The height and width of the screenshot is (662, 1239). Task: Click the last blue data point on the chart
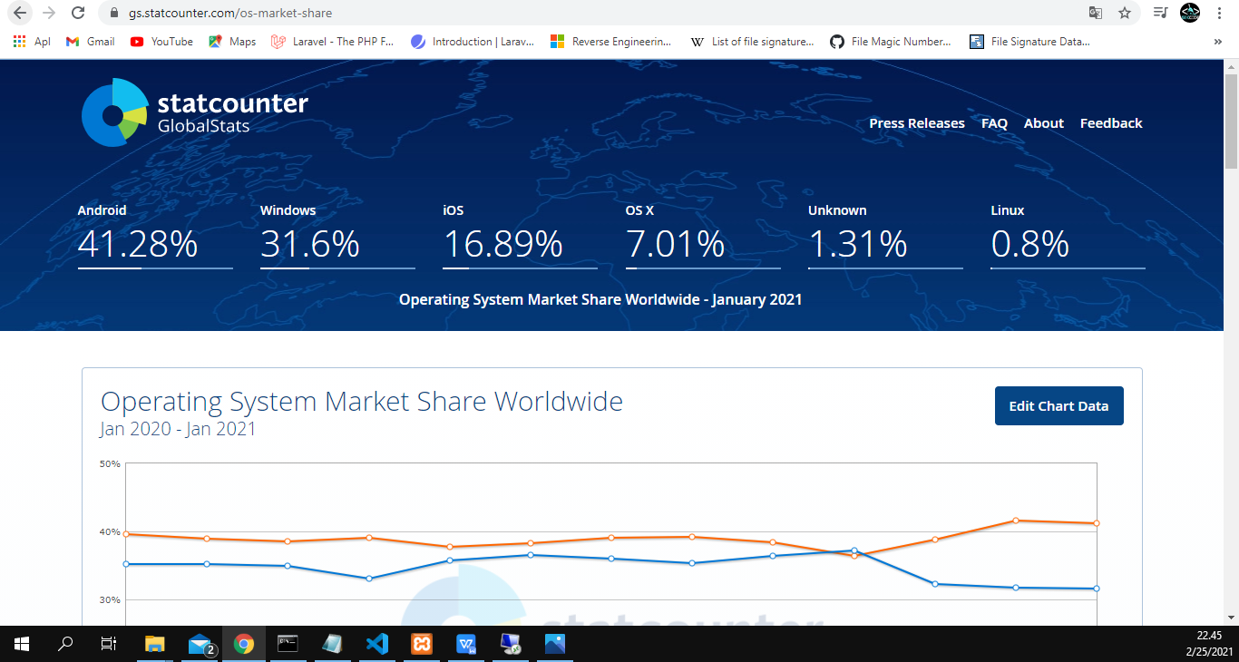pos(1097,589)
